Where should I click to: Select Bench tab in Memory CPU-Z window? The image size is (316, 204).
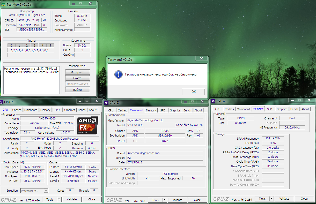294,109
